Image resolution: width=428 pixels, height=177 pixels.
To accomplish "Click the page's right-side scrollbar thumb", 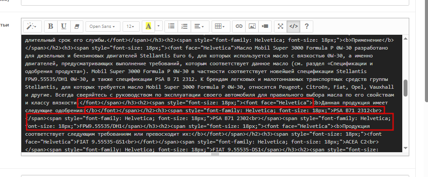I will (x=426, y=51).
